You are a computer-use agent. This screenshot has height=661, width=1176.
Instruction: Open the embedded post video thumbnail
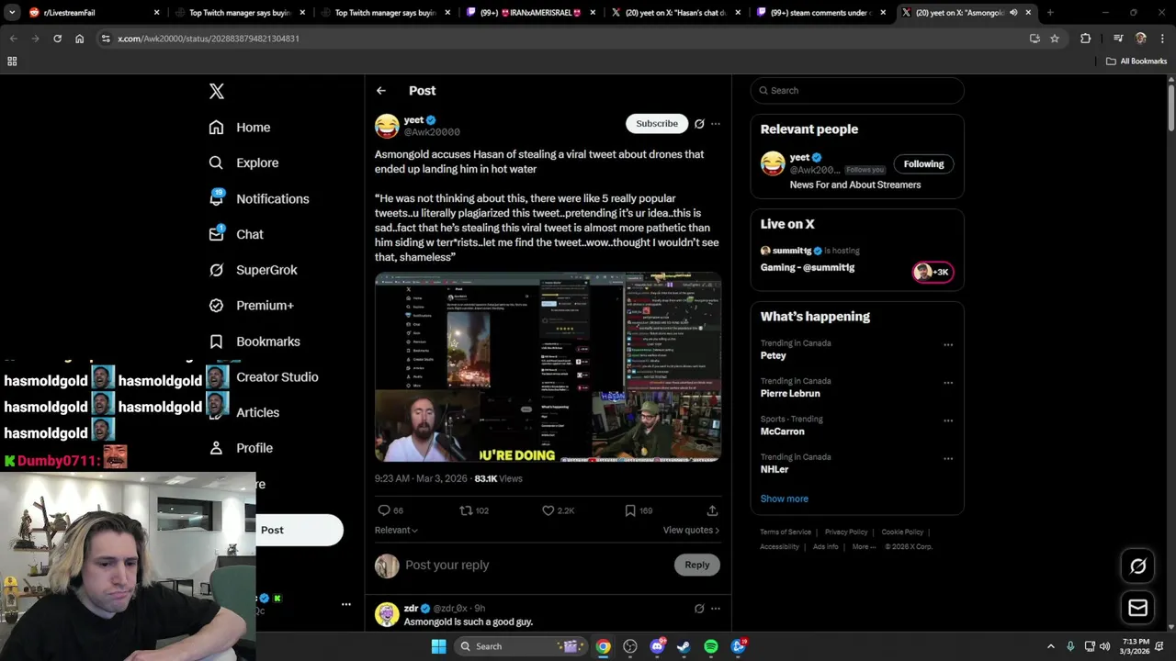coord(548,367)
